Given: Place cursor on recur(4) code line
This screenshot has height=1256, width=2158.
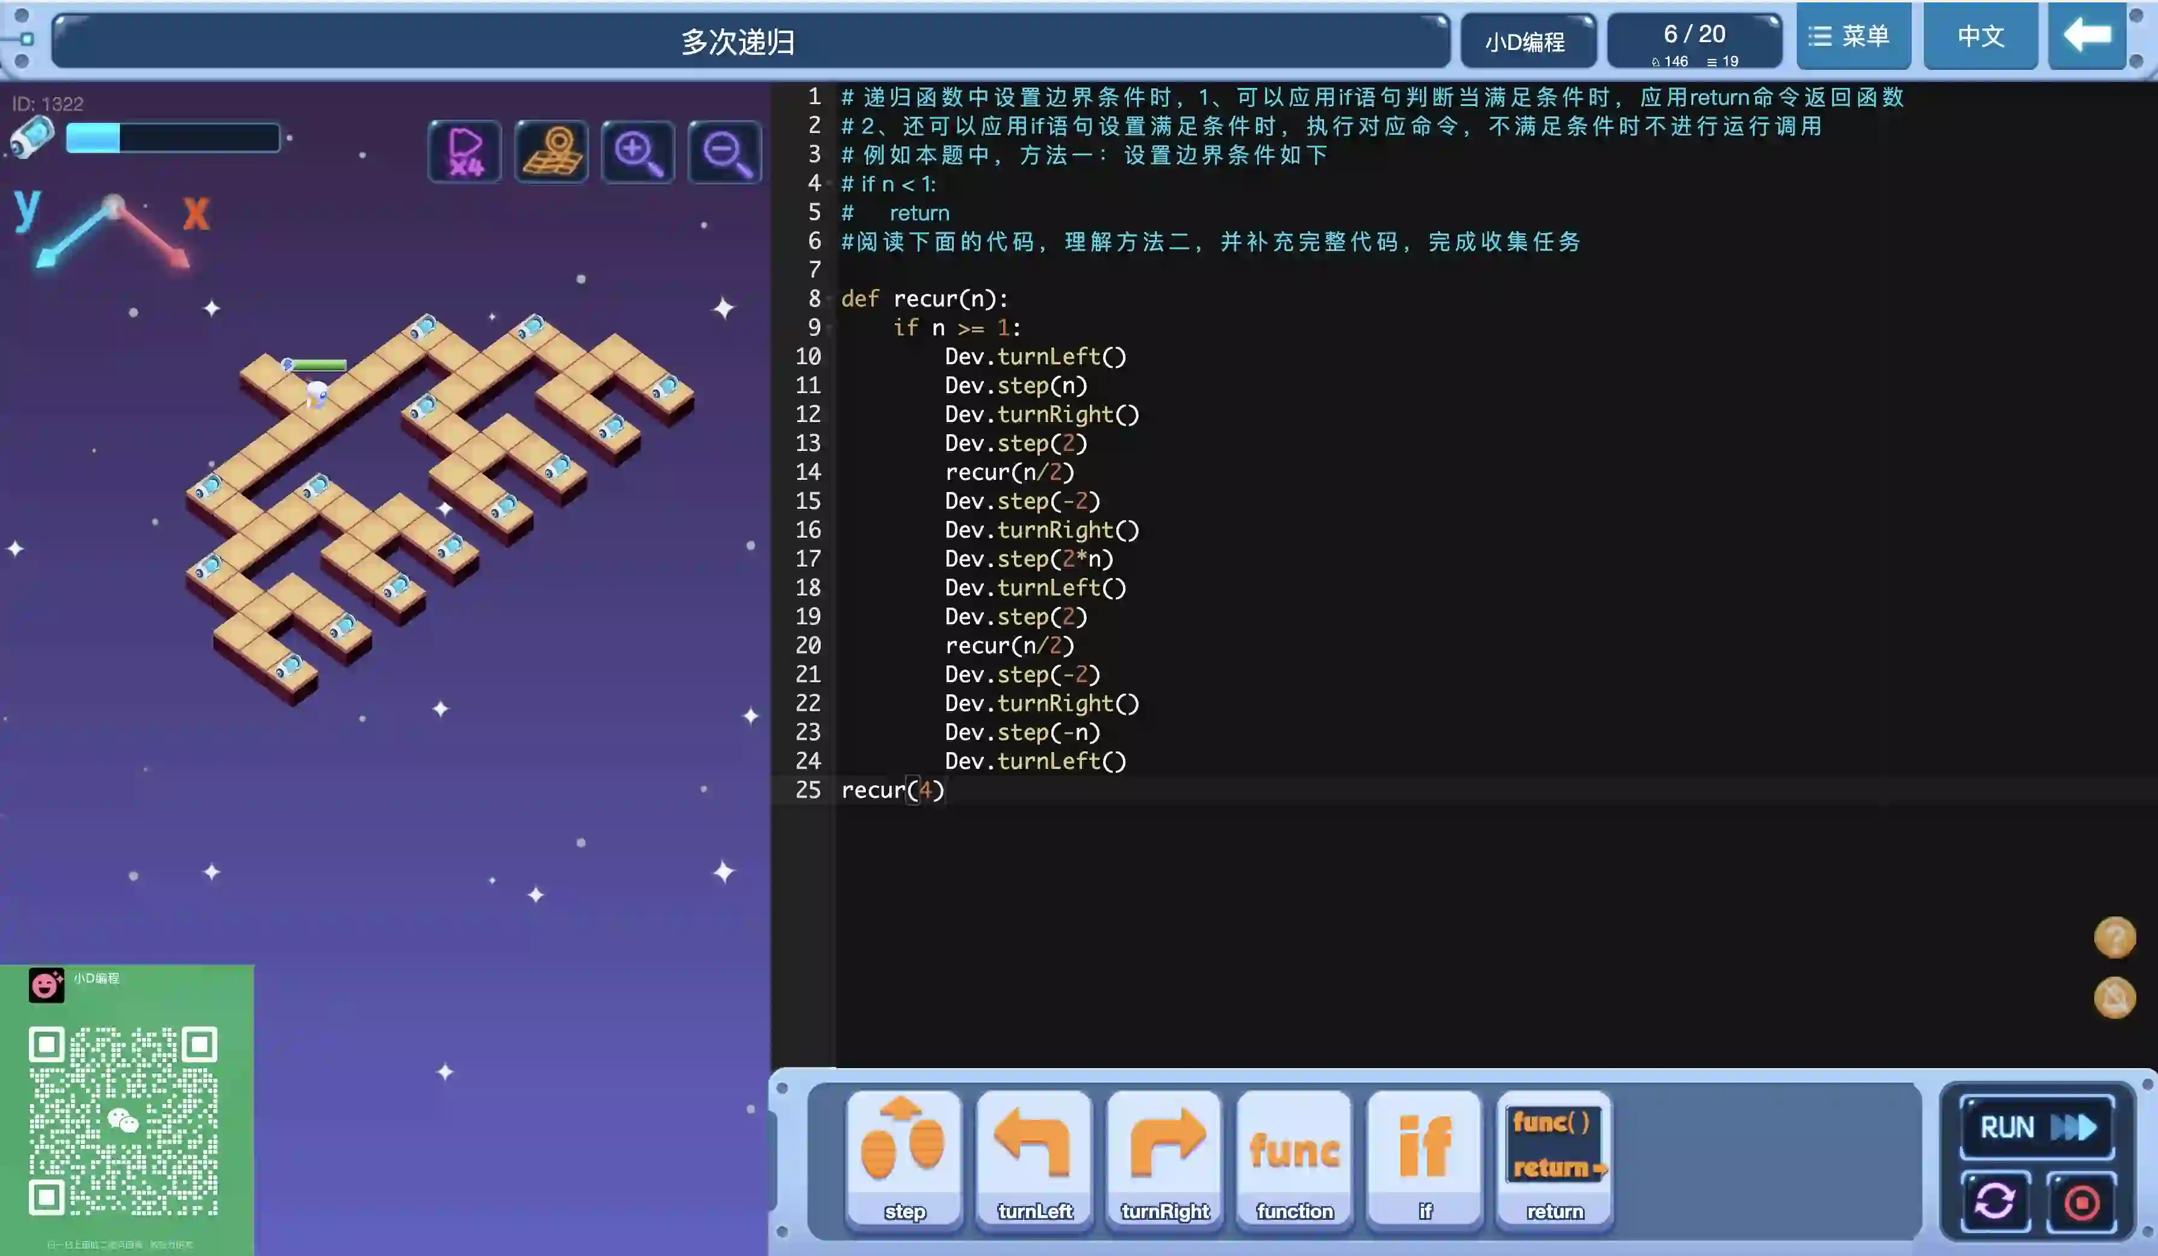Looking at the screenshot, I should (x=892, y=789).
